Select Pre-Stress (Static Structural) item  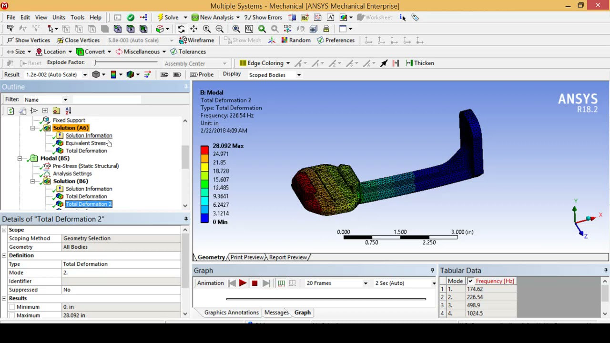coord(86,166)
